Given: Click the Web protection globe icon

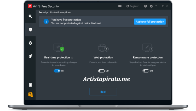Looking at the screenshot, I should point(103,48).
